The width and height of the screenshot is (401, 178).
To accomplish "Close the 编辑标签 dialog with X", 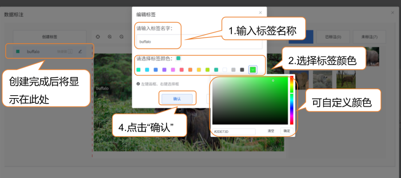I will click(260, 13).
